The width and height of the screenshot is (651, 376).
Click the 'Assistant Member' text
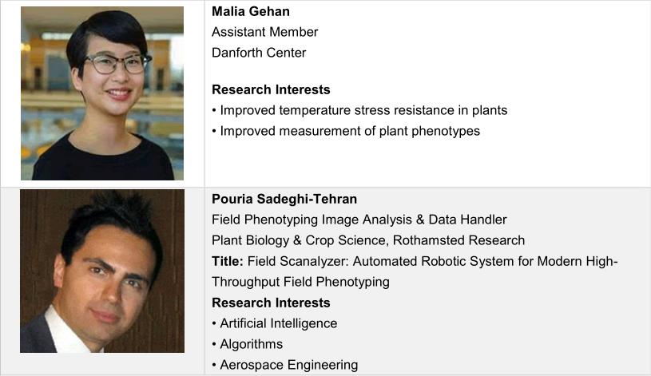pyautogui.click(x=264, y=32)
